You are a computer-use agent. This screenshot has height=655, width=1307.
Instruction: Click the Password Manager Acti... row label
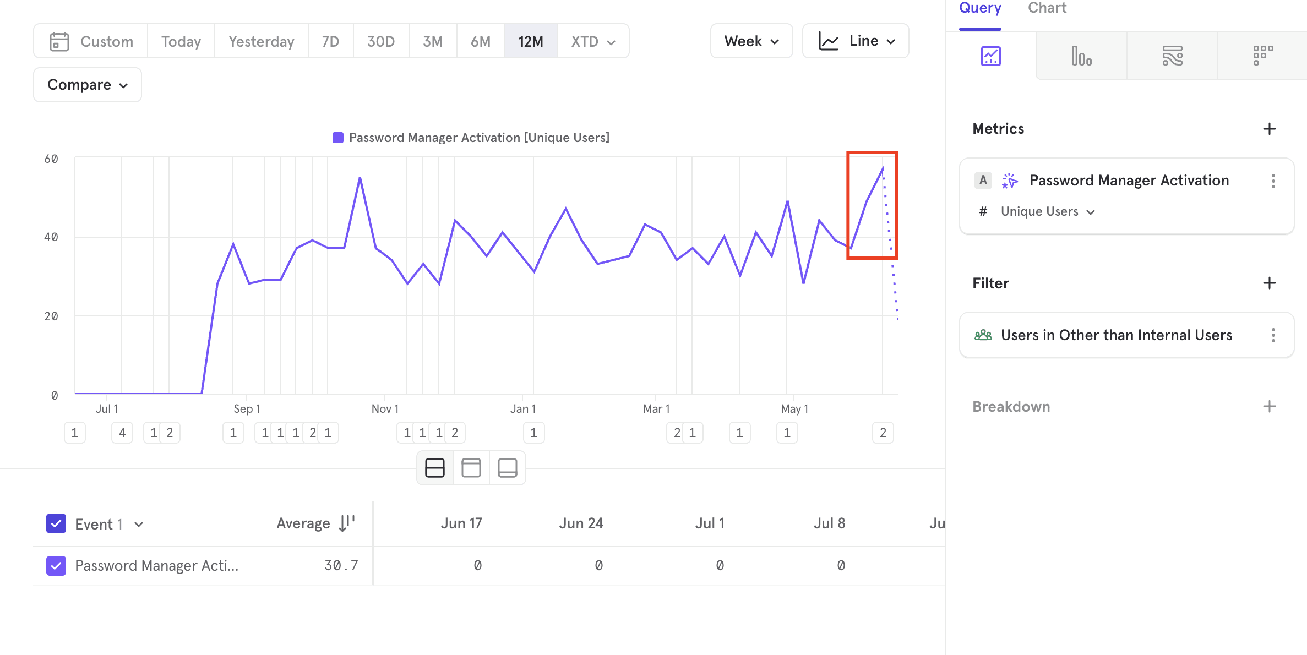pyautogui.click(x=157, y=566)
